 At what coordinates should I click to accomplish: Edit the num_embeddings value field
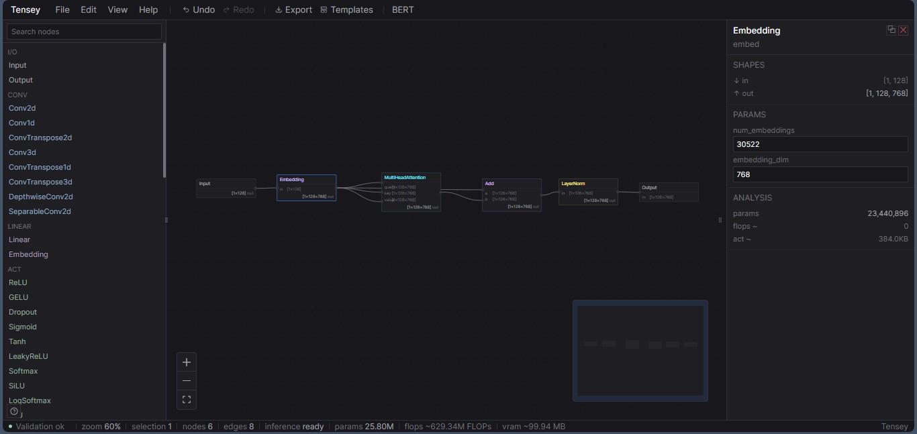820,144
